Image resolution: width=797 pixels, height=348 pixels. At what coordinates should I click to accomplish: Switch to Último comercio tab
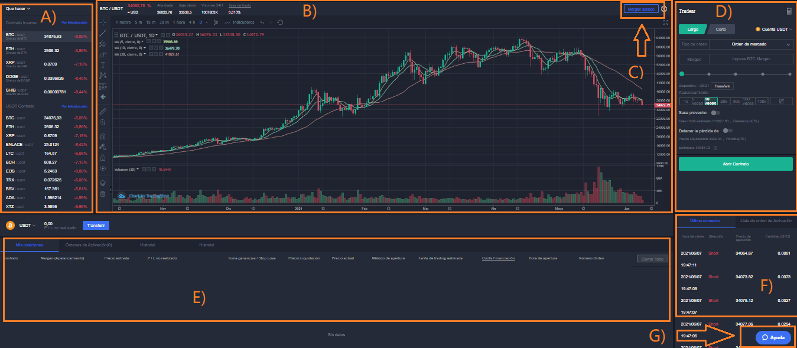[x=706, y=220]
